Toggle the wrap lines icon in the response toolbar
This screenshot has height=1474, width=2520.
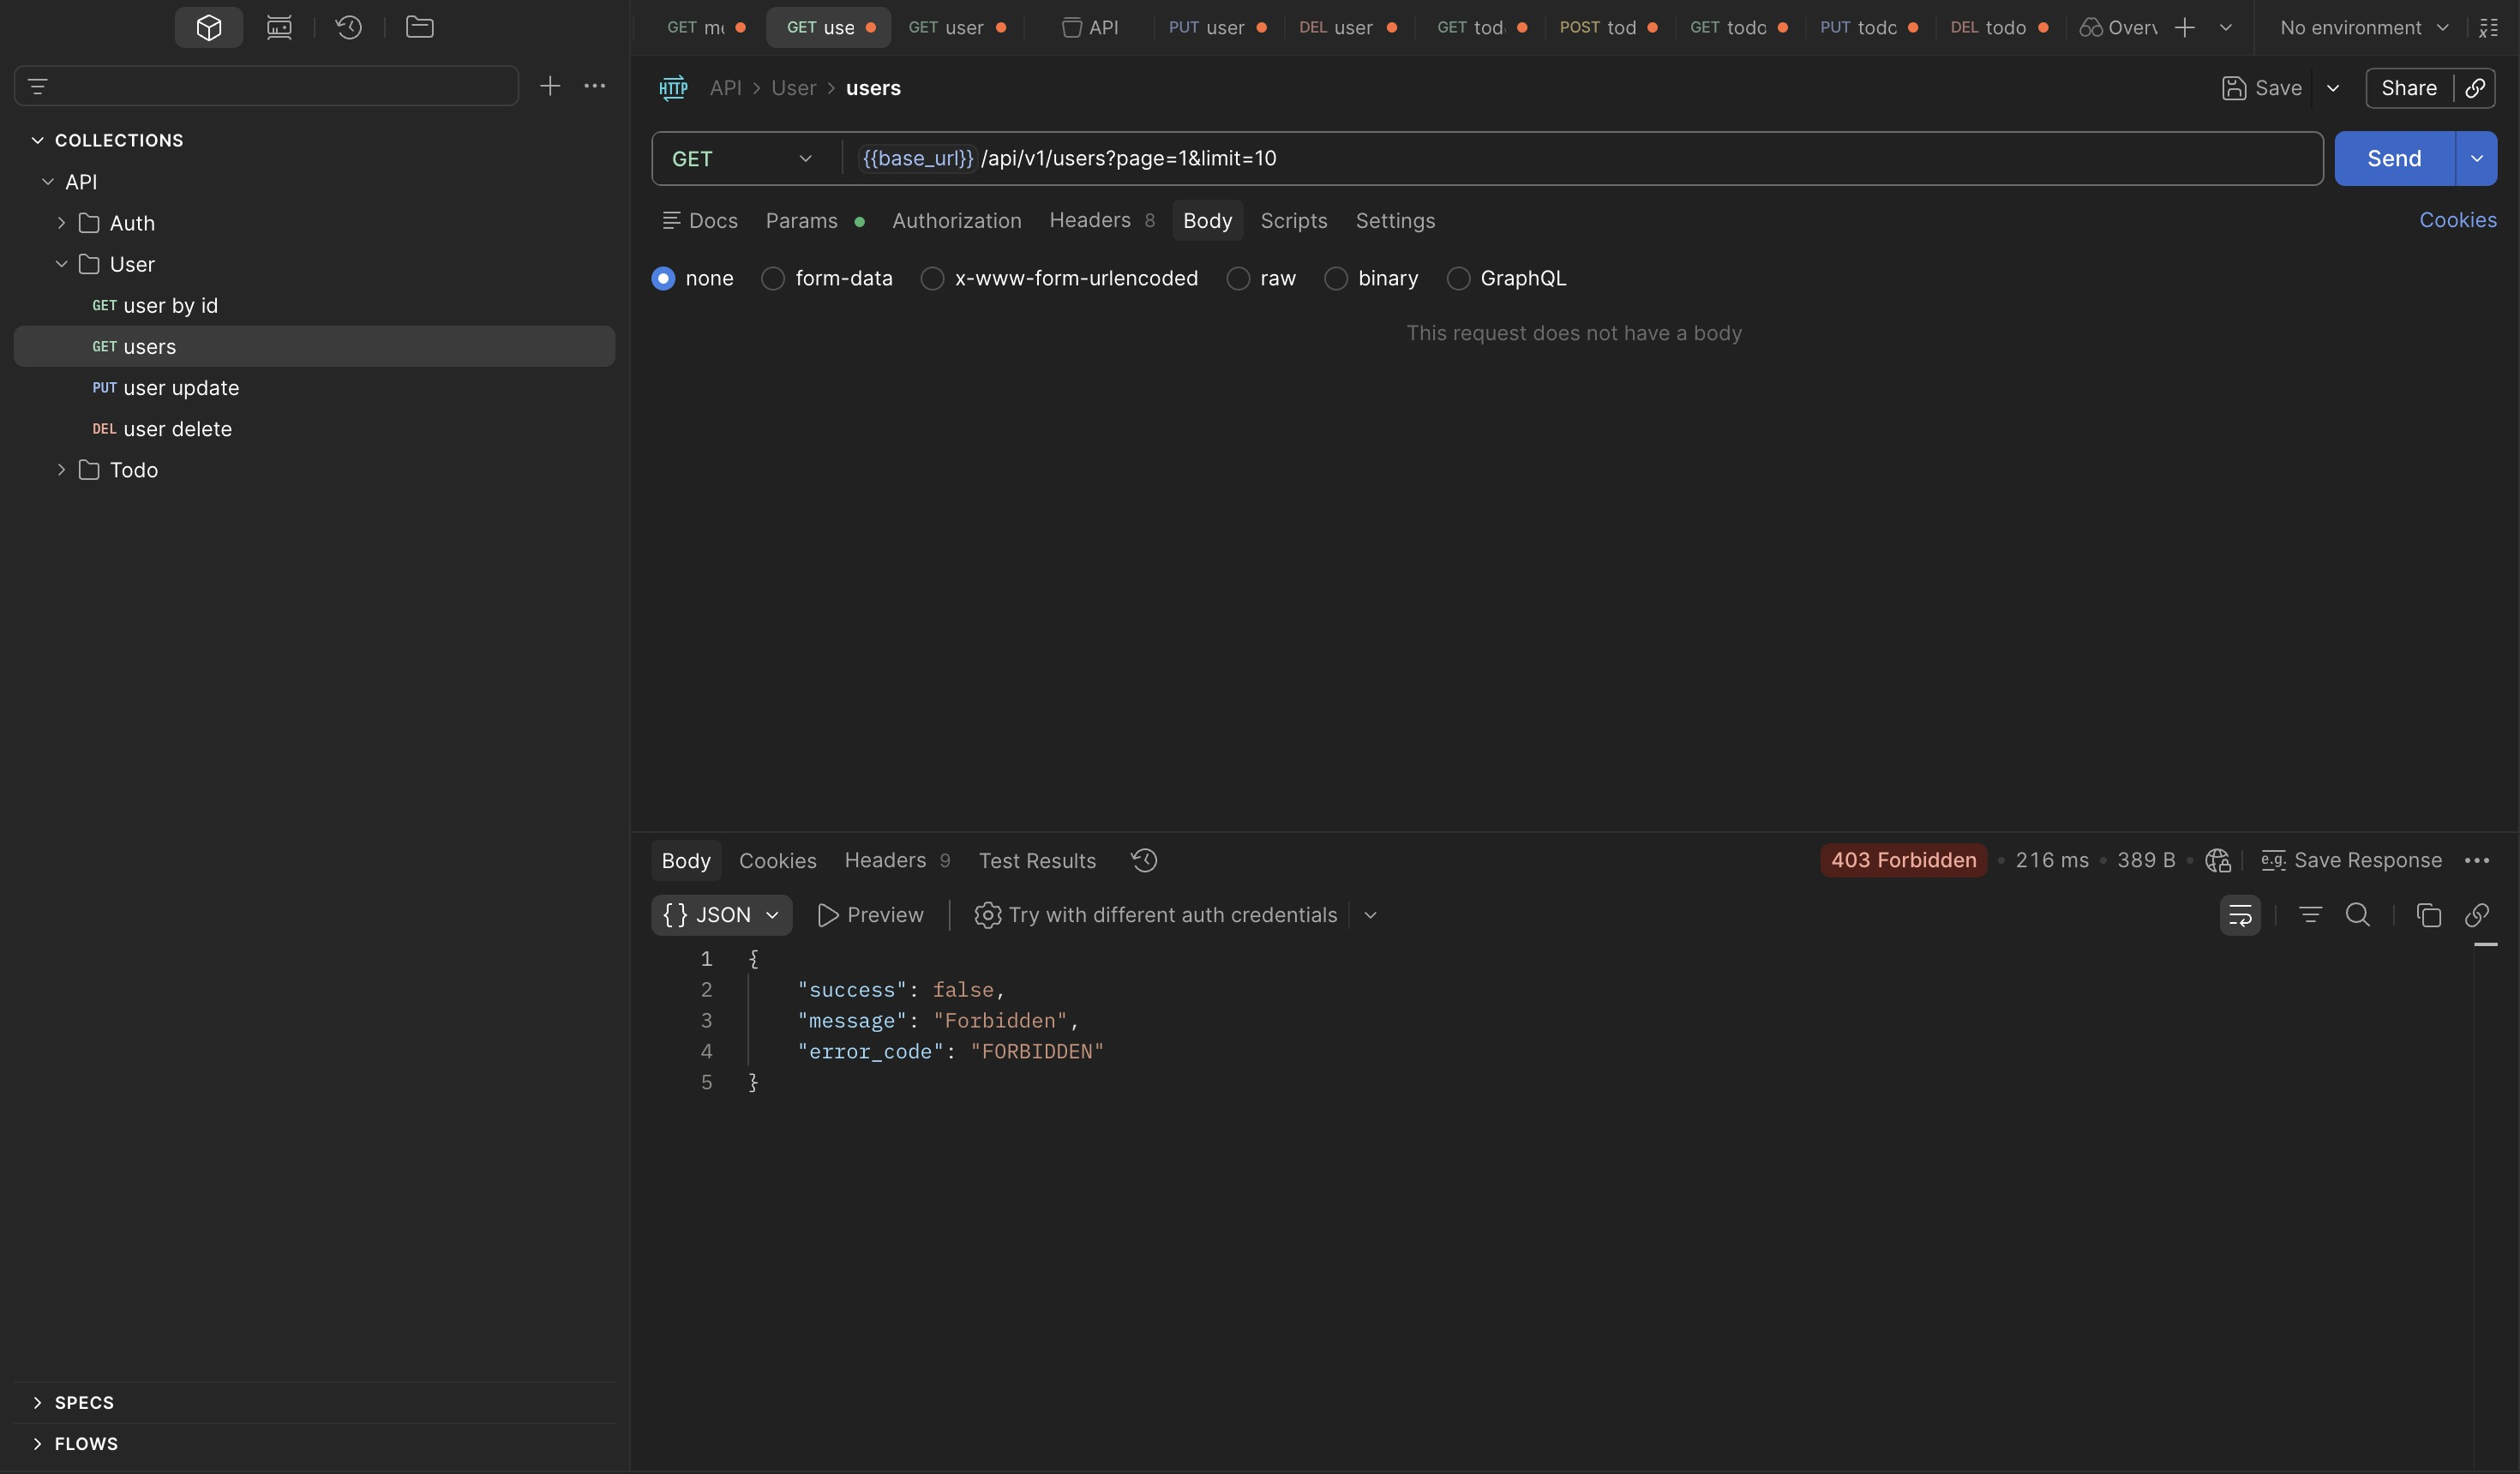[2240, 915]
